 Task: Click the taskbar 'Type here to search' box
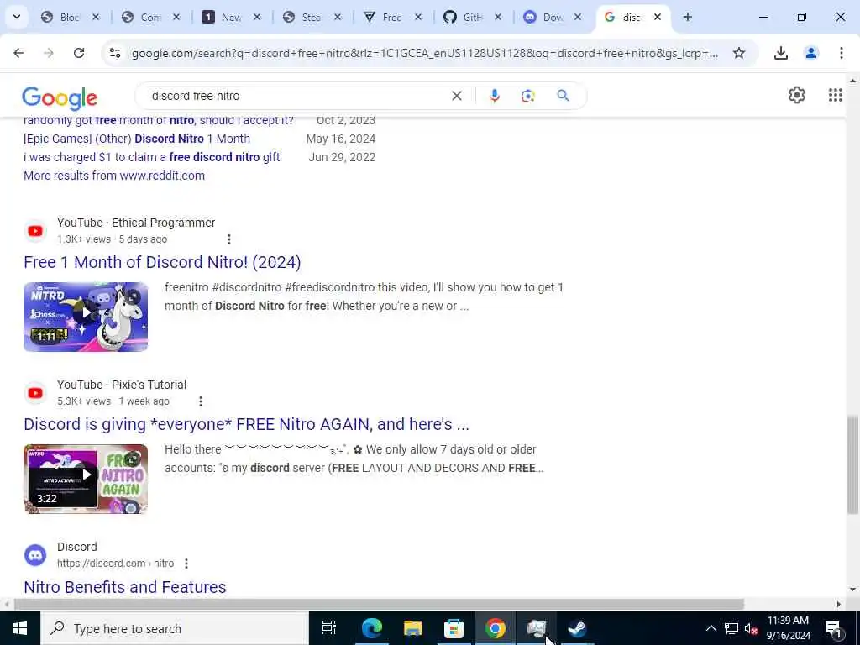tap(175, 628)
